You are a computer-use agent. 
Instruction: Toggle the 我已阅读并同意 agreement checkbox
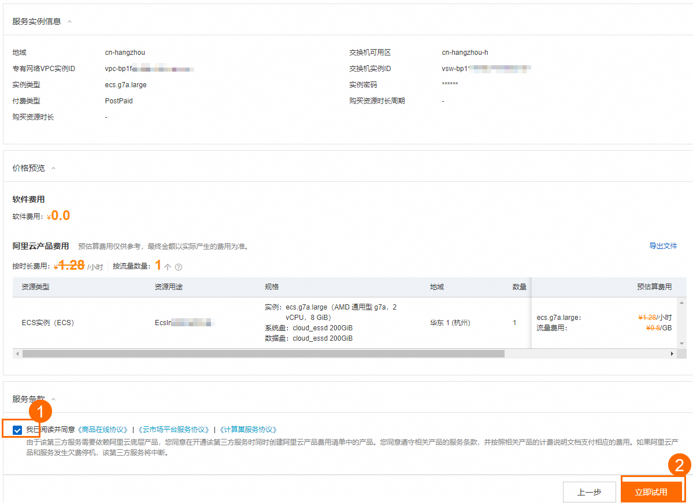click(17, 430)
